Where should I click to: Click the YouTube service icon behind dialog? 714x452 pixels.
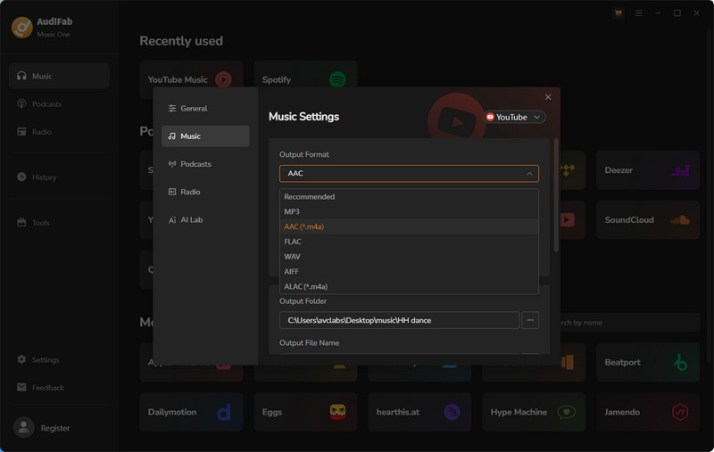[x=567, y=220]
